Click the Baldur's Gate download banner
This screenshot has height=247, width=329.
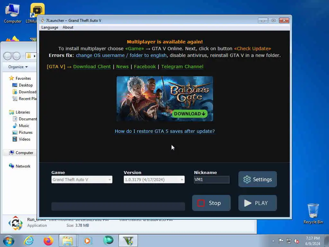coord(165,99)
